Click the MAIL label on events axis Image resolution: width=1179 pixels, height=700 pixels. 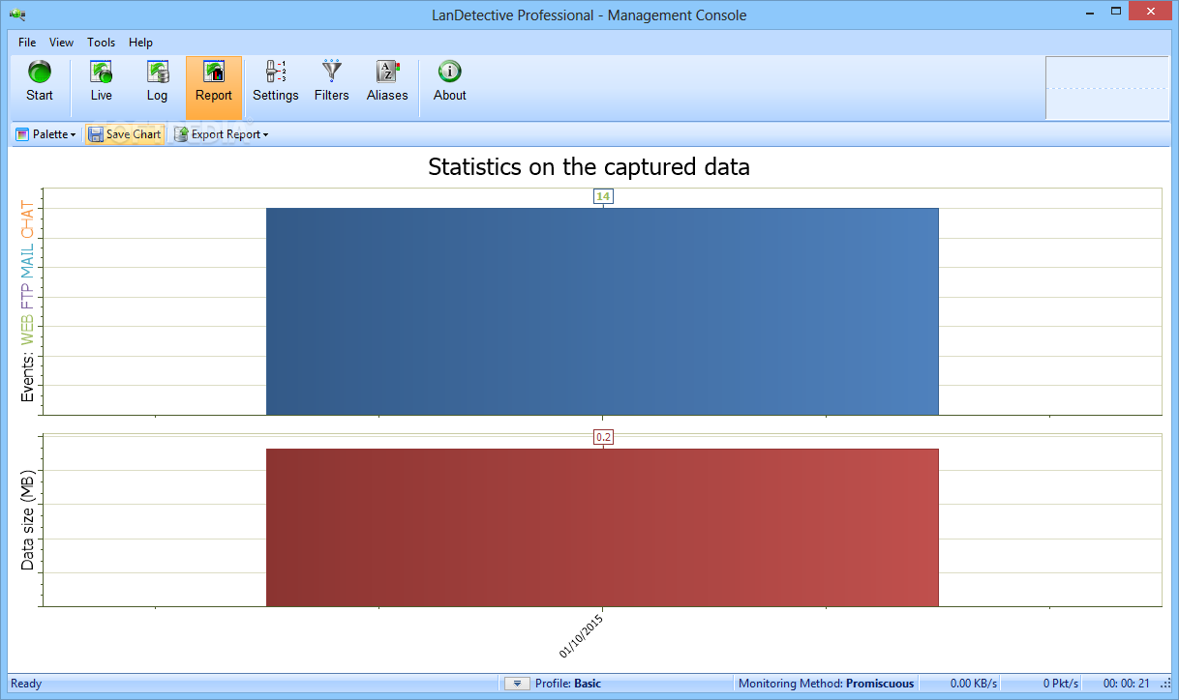[x=27, y=260]
